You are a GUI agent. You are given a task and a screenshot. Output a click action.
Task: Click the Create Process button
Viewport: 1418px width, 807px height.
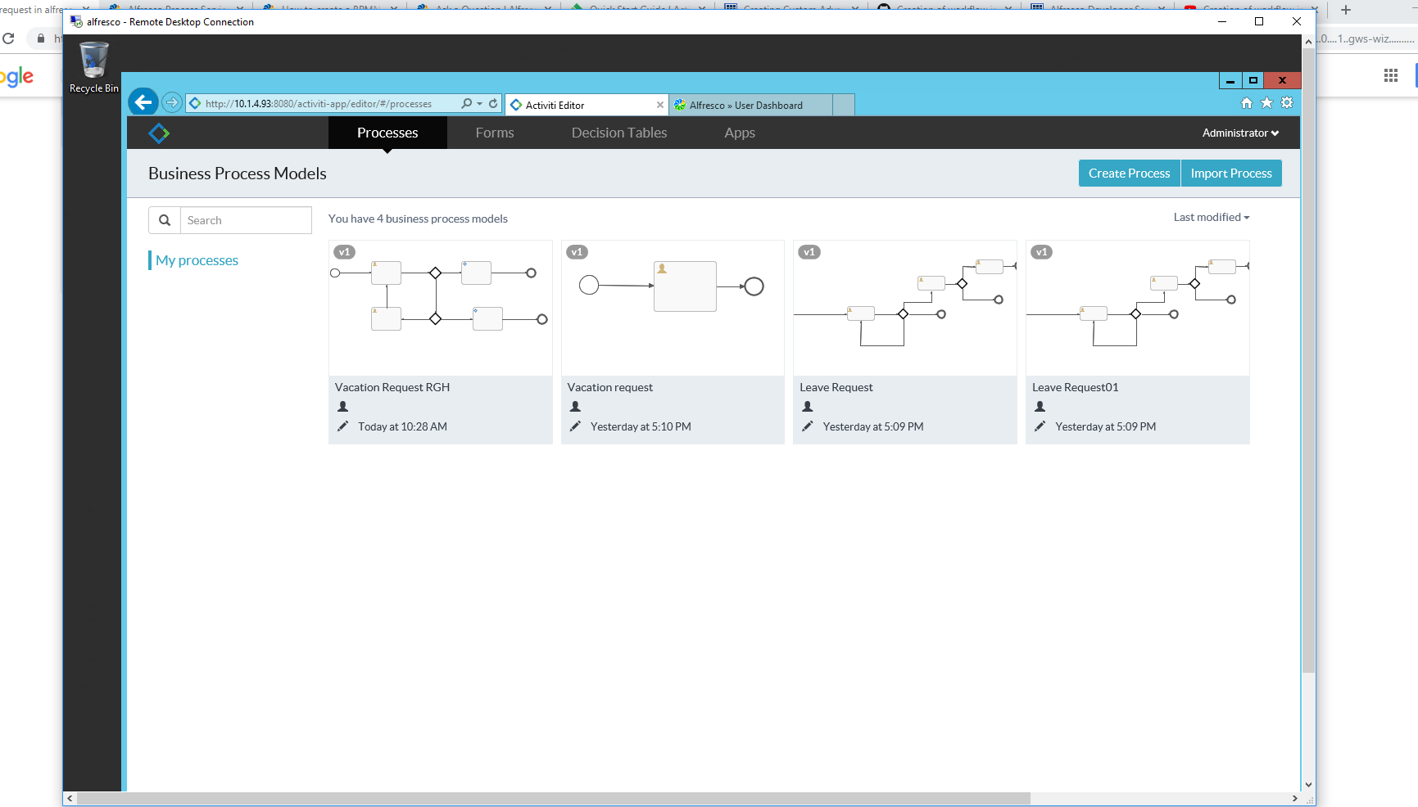coord(1129,174)
